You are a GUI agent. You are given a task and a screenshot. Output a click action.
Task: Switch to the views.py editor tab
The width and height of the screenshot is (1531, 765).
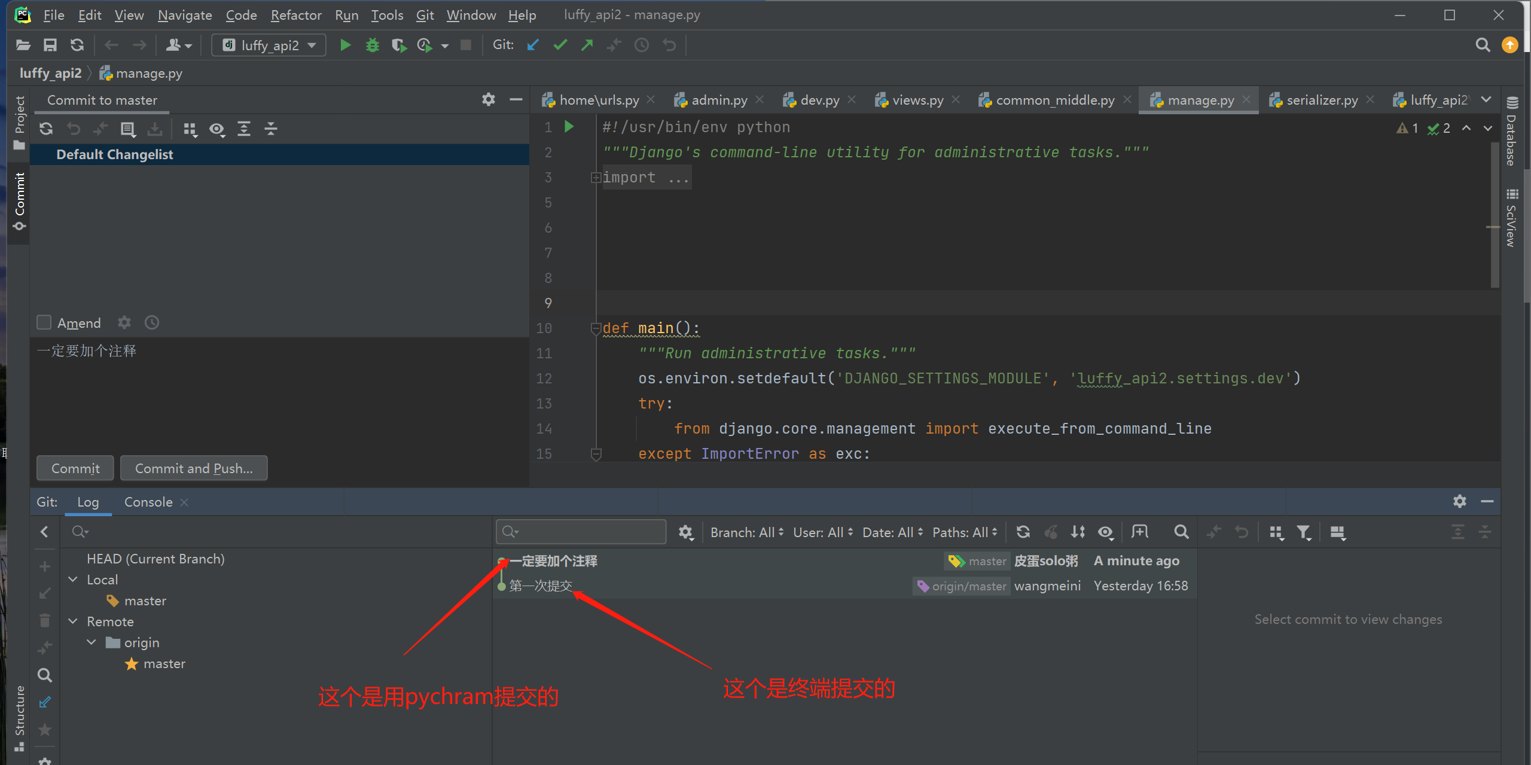click(x=917, y=100)
